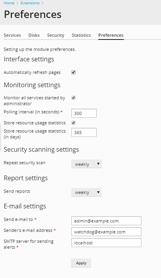Click the arrow on Send reports dropdown
The height and width of the screenshot is (278, 161).
[98, 192]
